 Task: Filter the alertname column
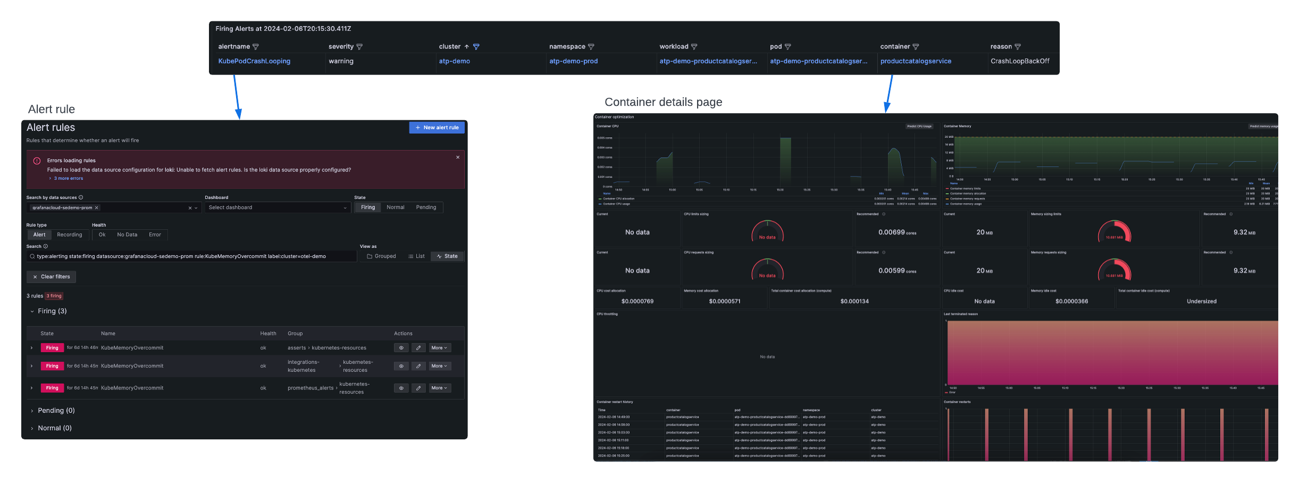click(x=257, y=46)
